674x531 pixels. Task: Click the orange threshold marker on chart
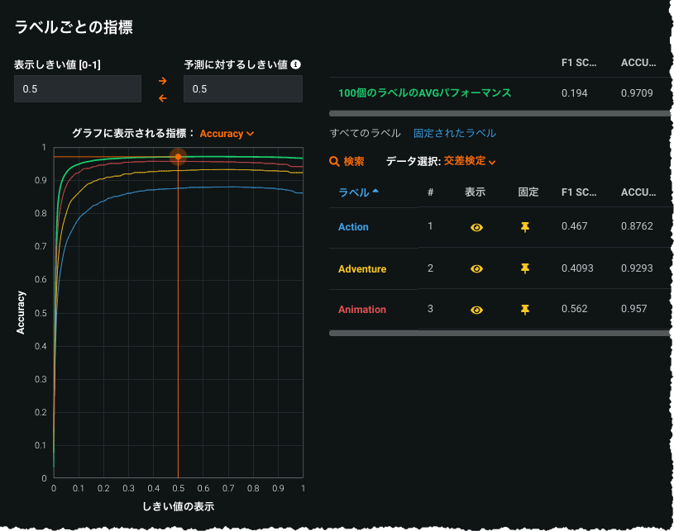point(178,156)
